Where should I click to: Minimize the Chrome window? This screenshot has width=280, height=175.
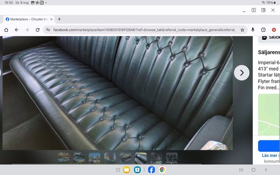[x=244, y=11]
